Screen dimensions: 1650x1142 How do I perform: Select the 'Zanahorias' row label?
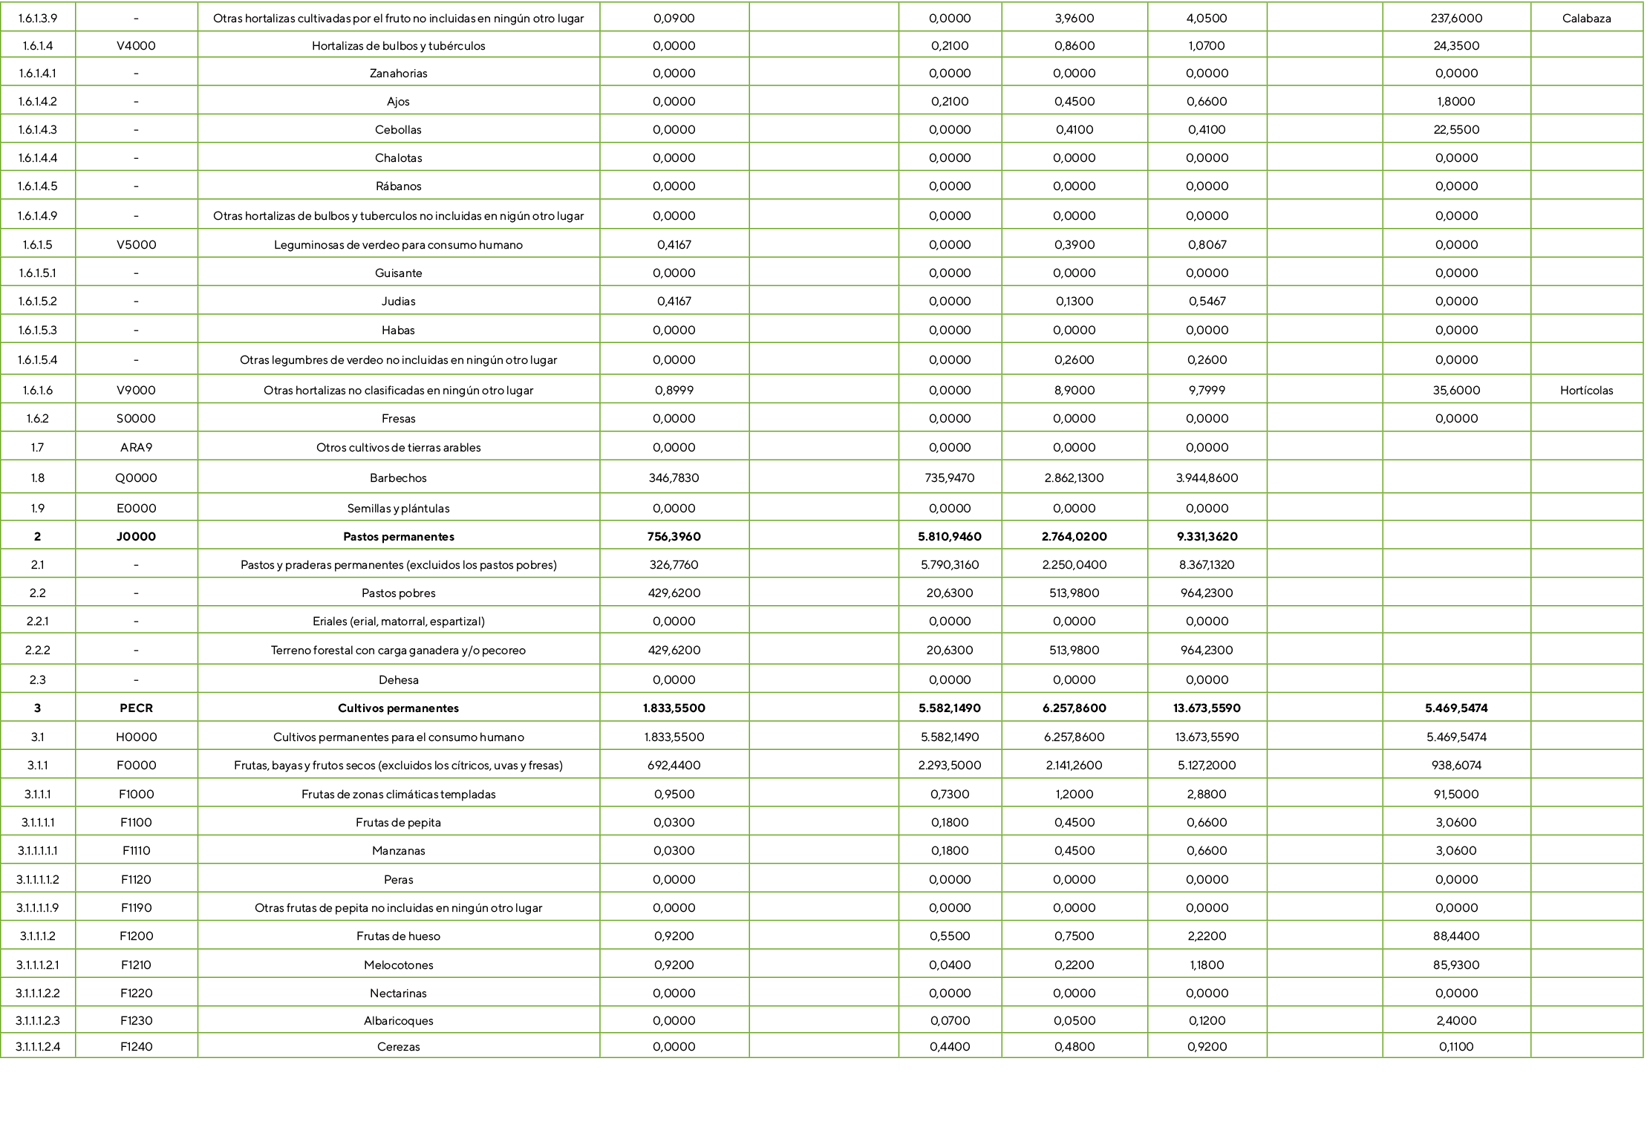tap(398, 74)
